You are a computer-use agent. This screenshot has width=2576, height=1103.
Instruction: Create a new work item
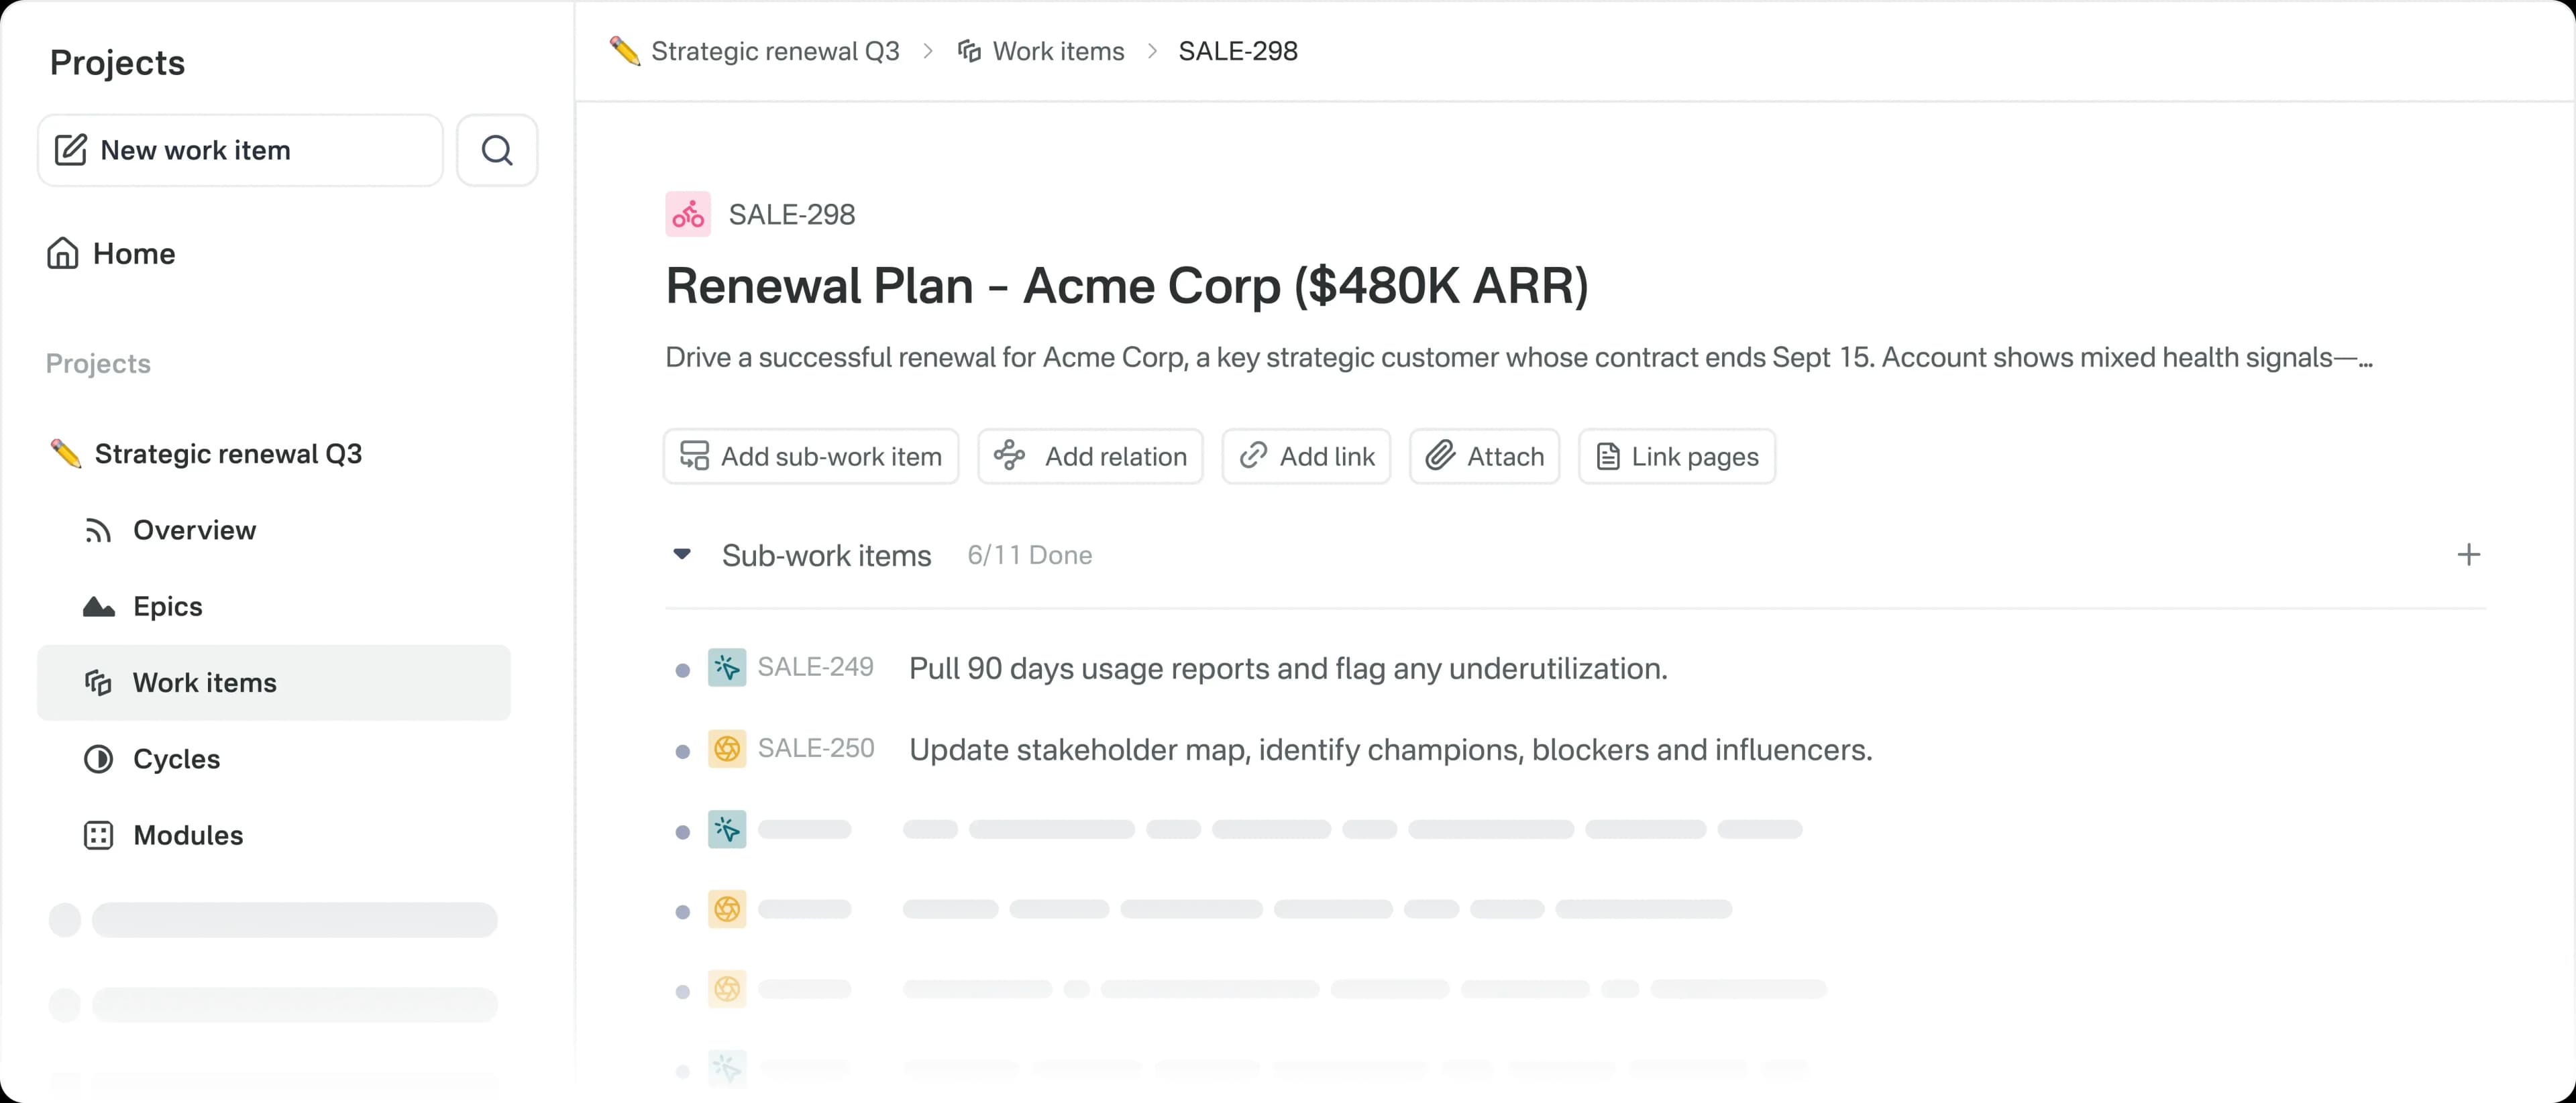tap(240, 150)
